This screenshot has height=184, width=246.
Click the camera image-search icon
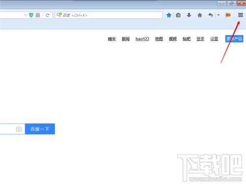click(19, 129)
